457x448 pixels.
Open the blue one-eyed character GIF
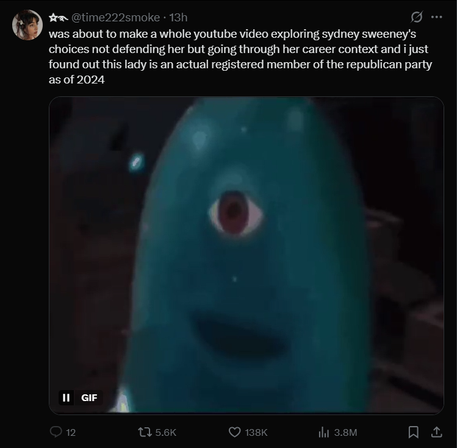246,255
